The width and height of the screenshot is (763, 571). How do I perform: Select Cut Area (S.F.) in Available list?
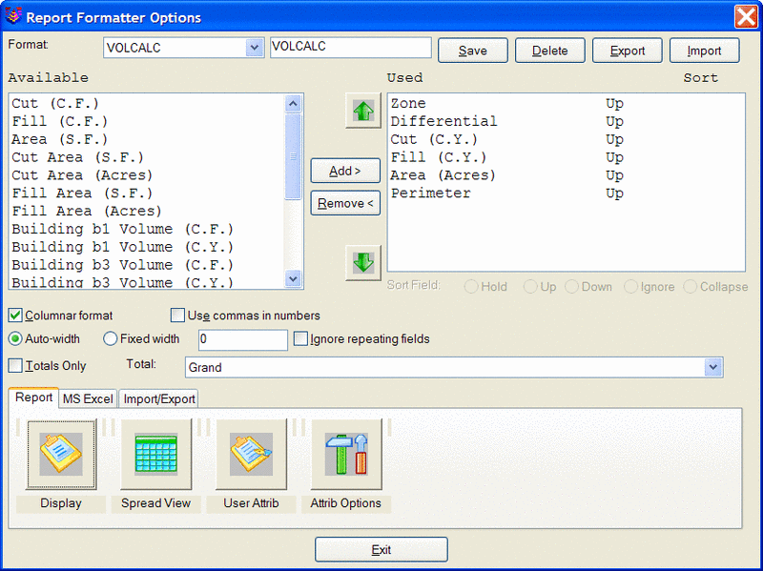(x=147, y=157)
